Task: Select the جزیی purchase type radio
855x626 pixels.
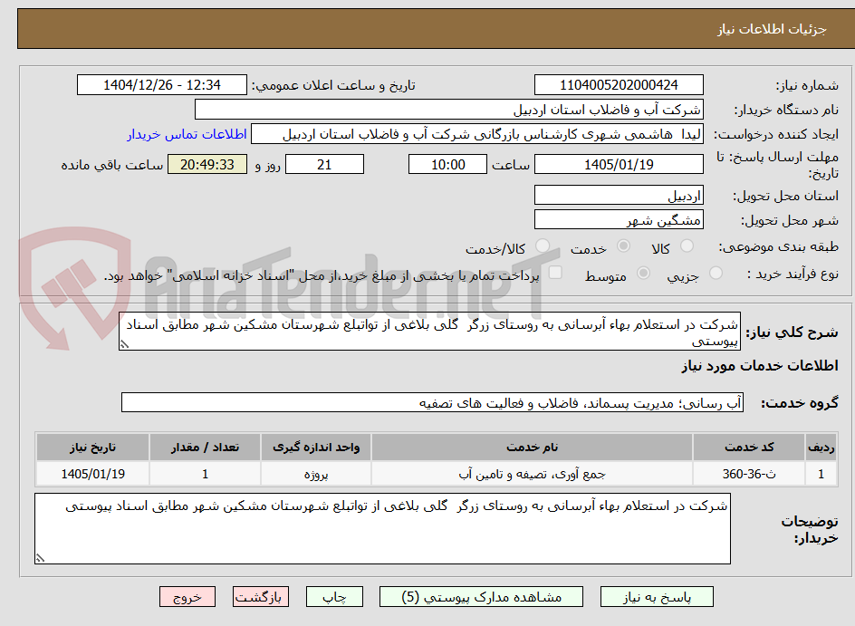Action: coord(716,274)
